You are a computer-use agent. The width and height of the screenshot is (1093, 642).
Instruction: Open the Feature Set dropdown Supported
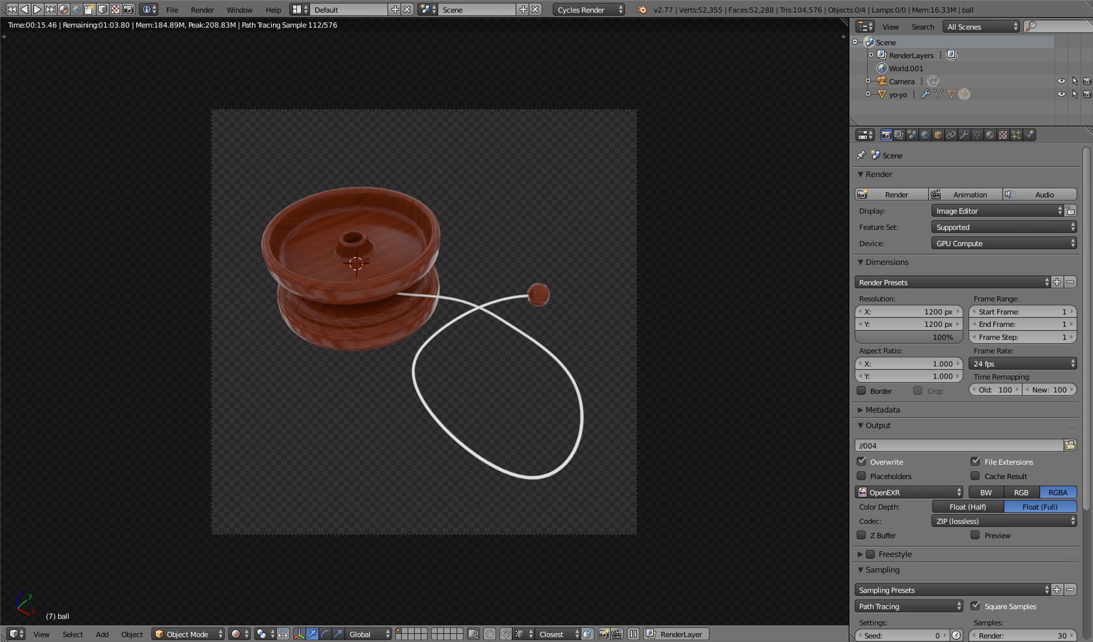pos(1004,227)
